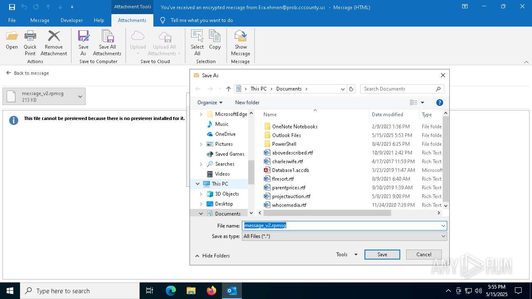This screenshot has width=532, height=299.
Task: Select the abovedescribed.rtf file
Action: pos(293,153)
